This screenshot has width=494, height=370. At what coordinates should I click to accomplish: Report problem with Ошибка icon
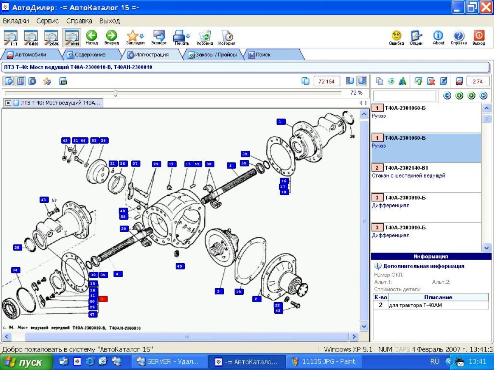[x=396, y=37]
